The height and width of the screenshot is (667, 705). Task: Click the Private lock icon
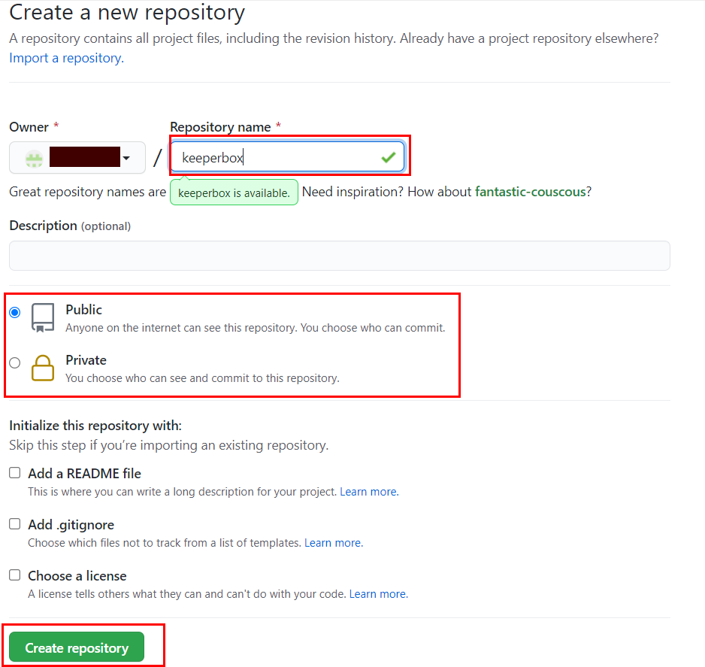click(x=43, y=368)
